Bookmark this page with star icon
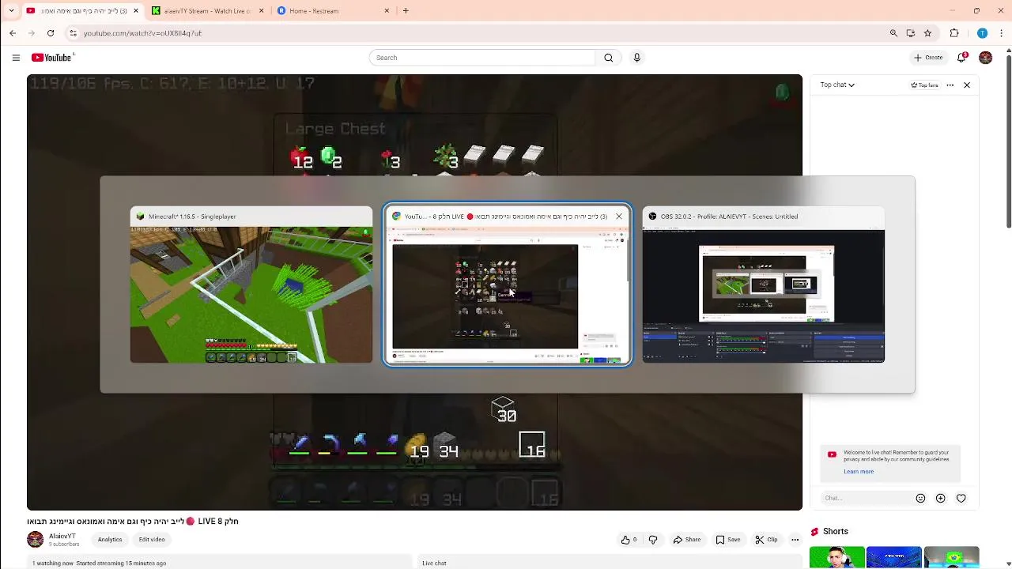Screen dimensions: 1012x569 [x=928, y=33]
